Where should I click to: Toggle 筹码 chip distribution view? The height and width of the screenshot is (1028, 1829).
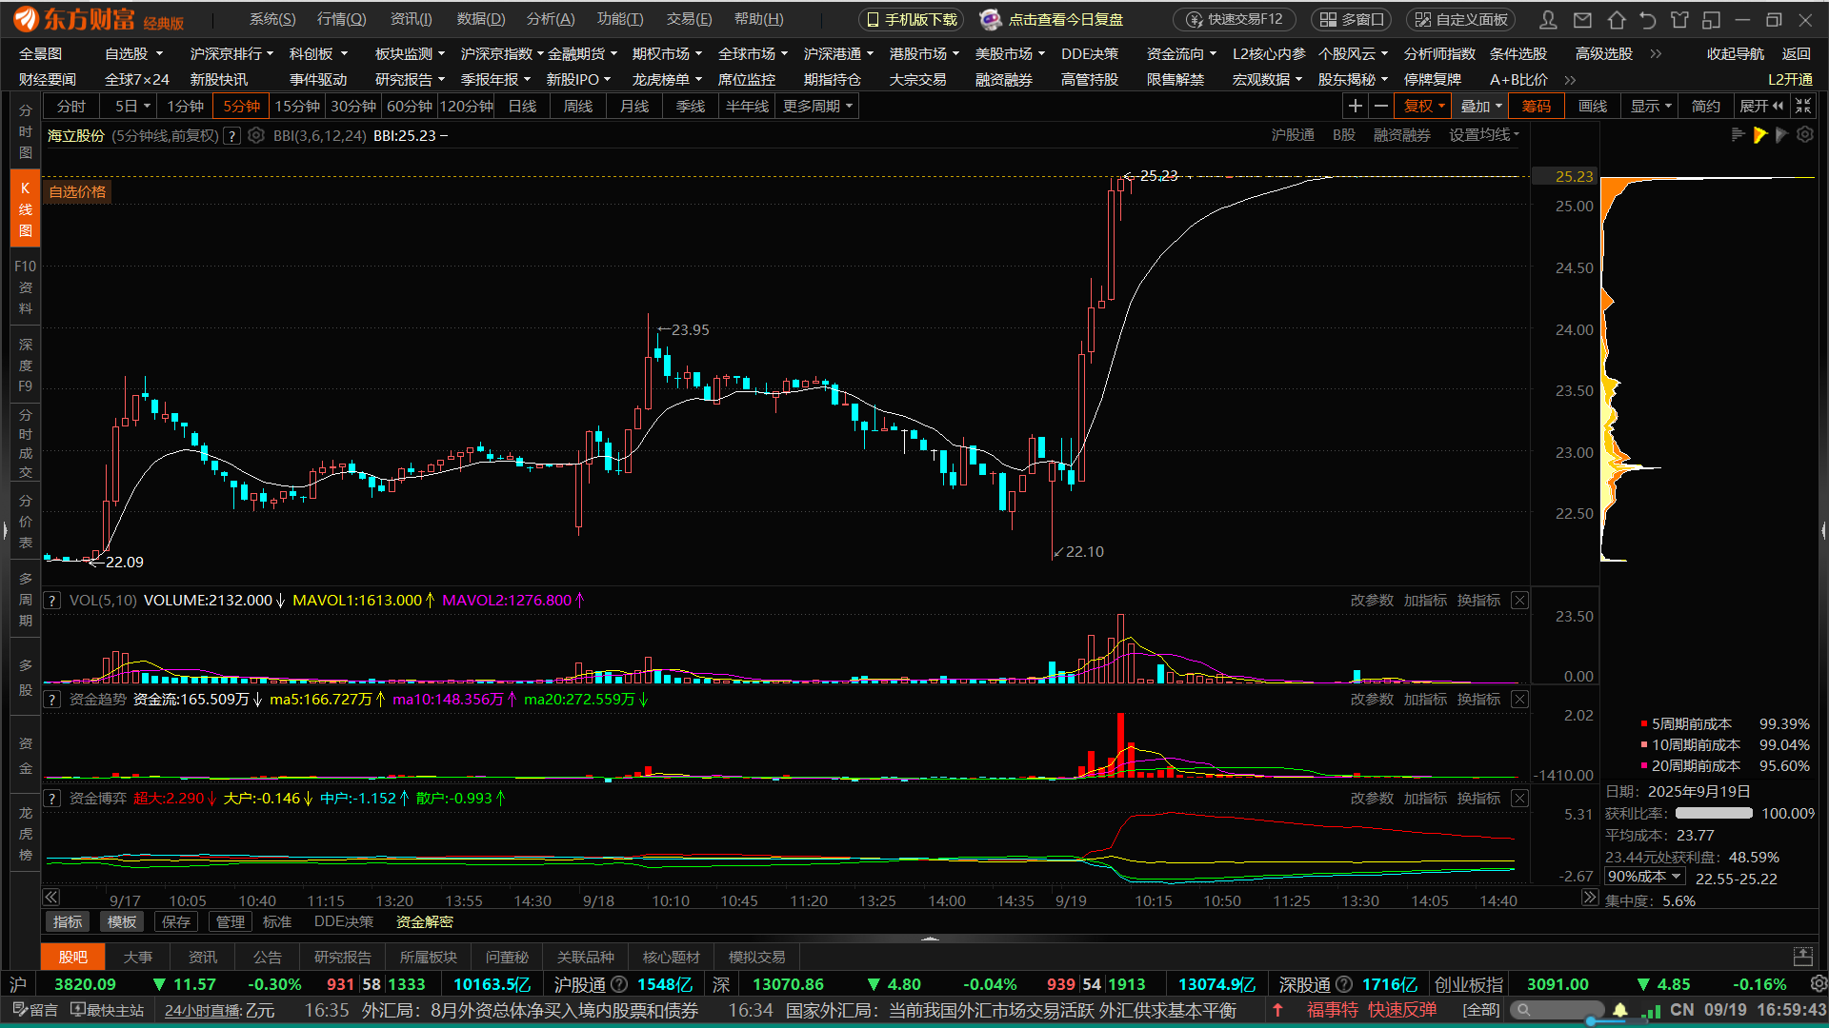click(1536, 106)
